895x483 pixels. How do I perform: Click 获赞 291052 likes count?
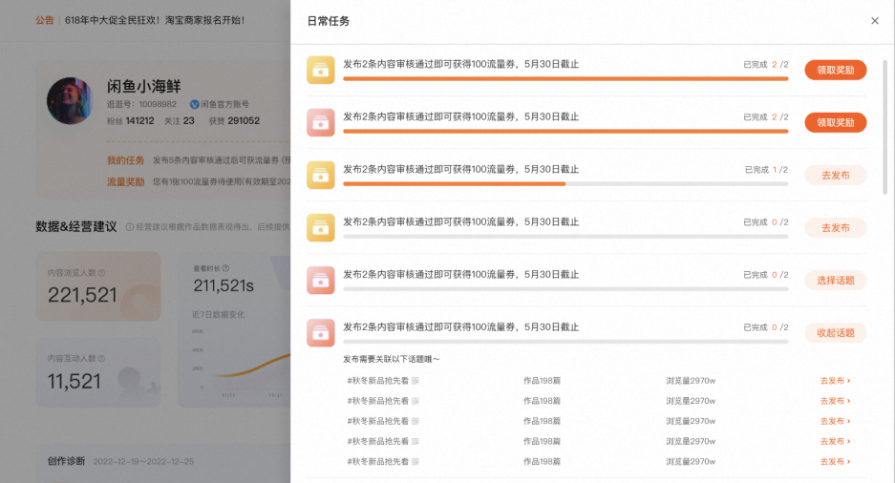[x=234, y=121]
